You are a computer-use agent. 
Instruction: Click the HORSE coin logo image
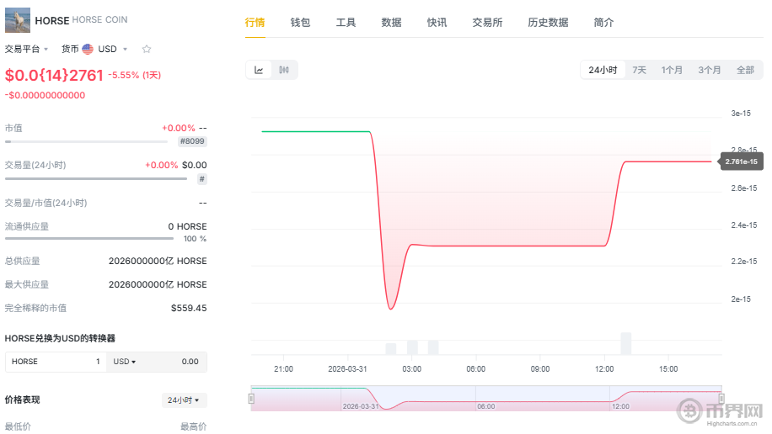pyautogui.click(x=18, y=20)
